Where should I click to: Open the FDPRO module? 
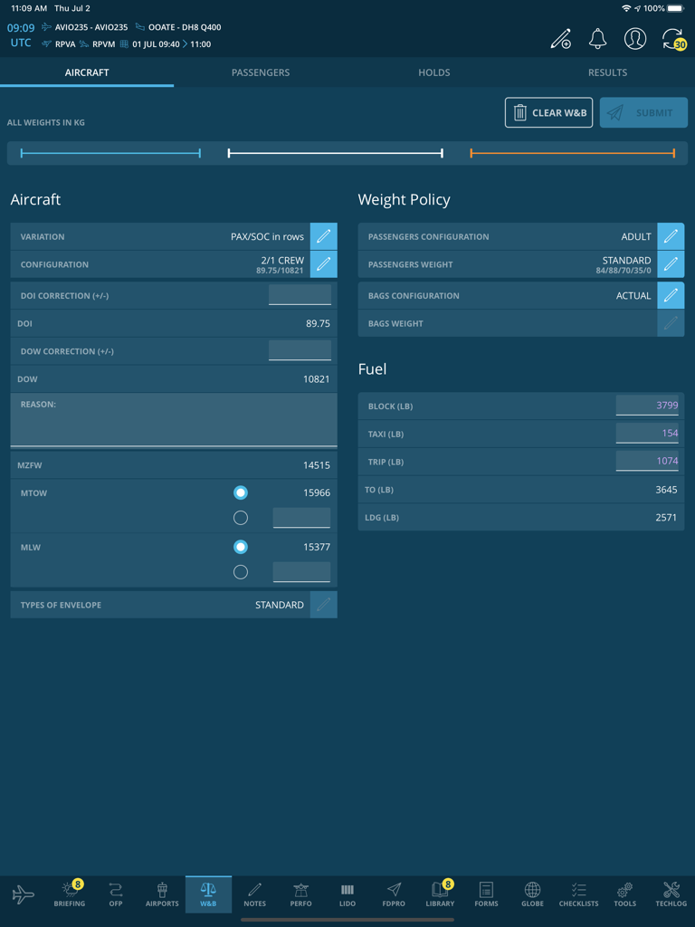394,894
